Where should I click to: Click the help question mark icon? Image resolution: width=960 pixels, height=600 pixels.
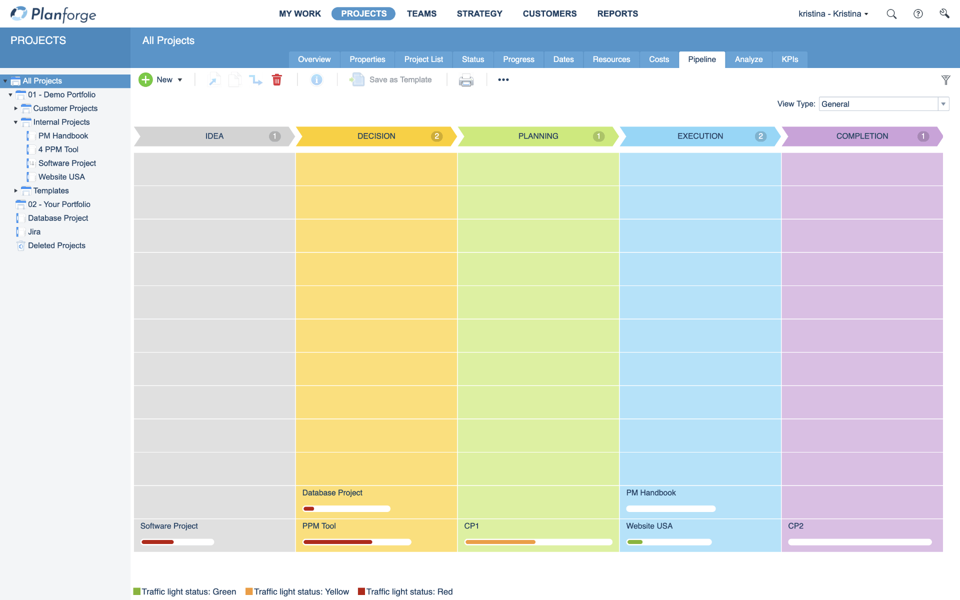(918, 14)
